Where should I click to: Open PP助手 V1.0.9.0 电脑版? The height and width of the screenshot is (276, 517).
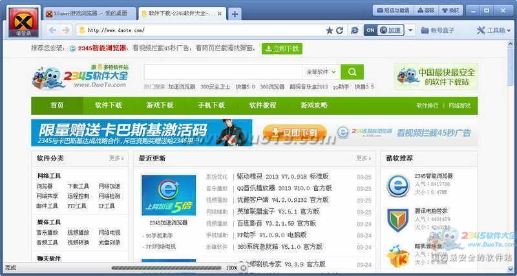coord(271,235)
